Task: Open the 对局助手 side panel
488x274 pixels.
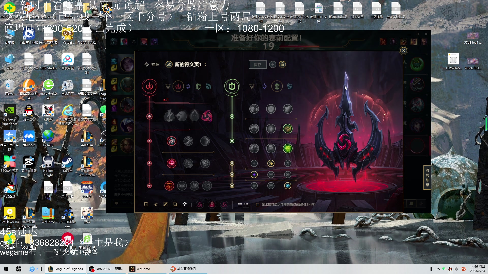Action: (427, 178)
